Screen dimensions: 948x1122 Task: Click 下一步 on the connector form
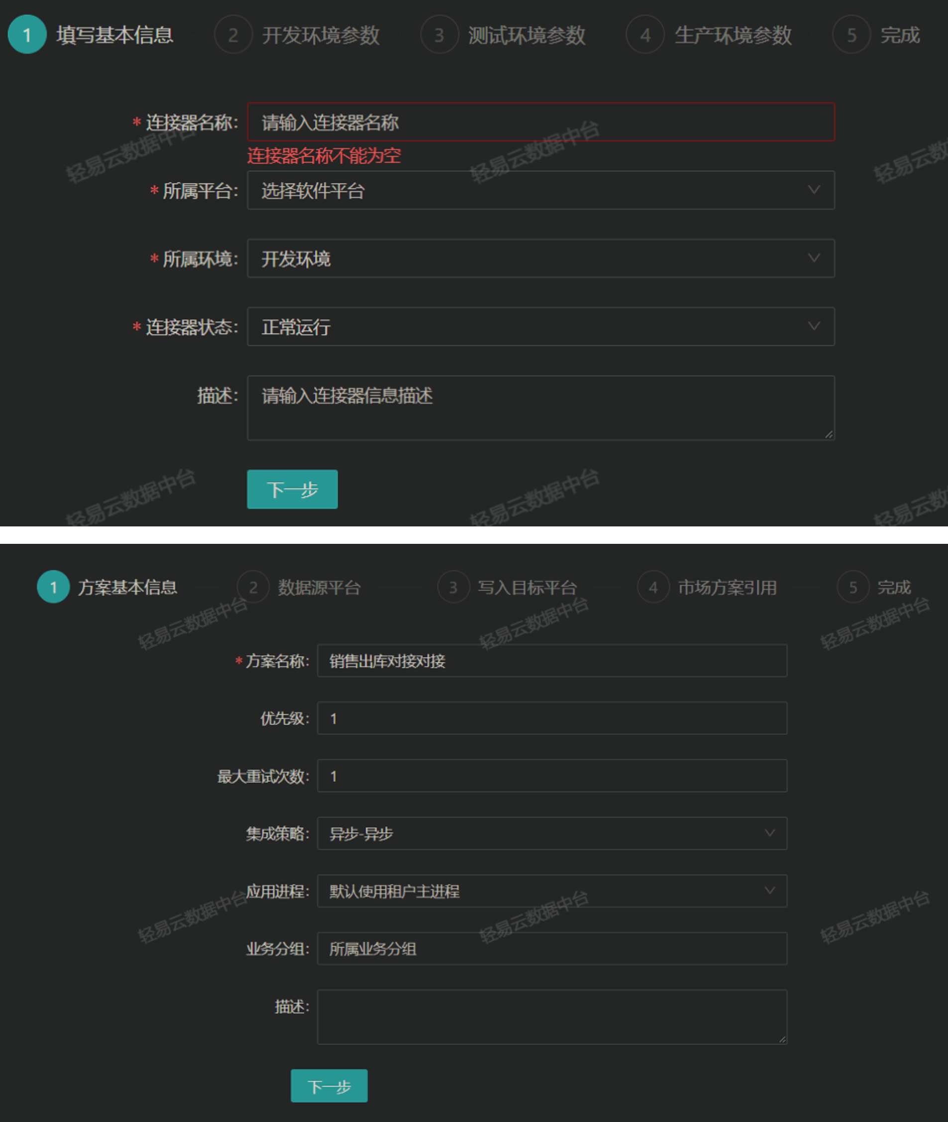click(292, 489)
